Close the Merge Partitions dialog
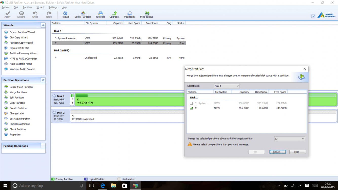338x190 pixels. pos(305,69)
